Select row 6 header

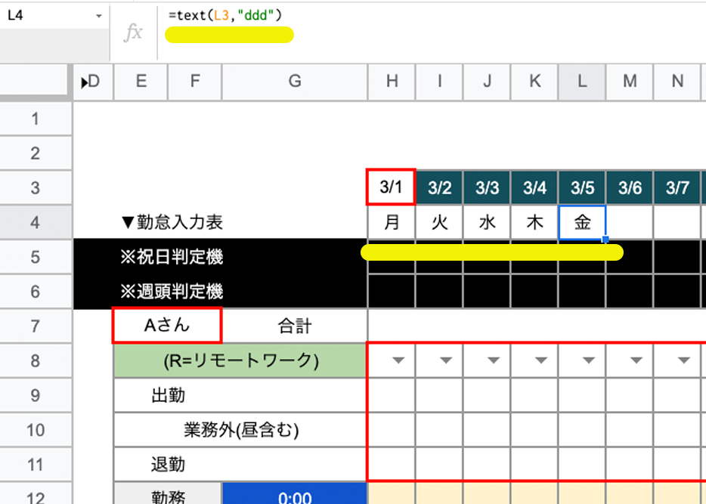pos(35,292)
